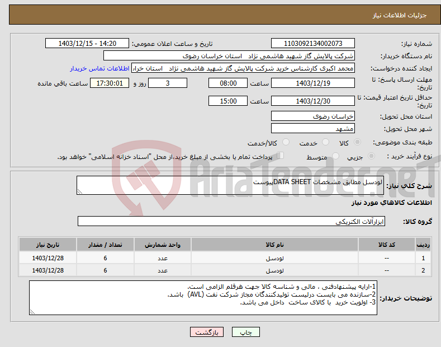Click the price validity time 15:00
This screenshot has width=441, height=347.
pyautogui.click(x=228, y=101)
